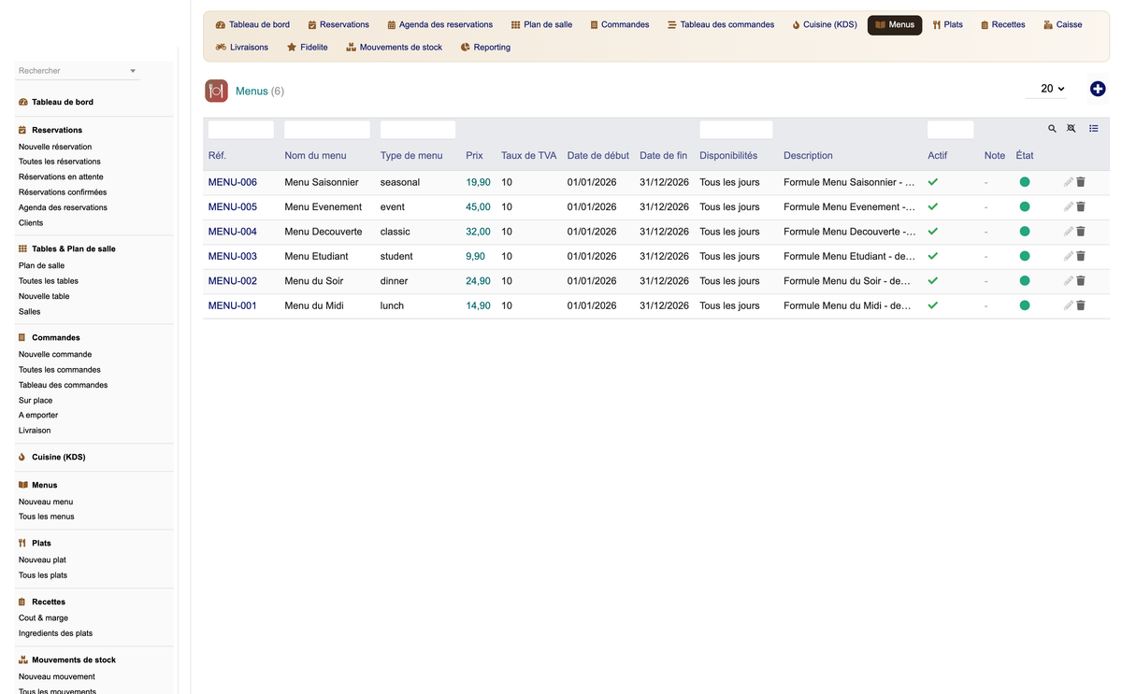Open Cout & marge in the sidebar
Screen dimensions: 1122x694
(43, 617)
